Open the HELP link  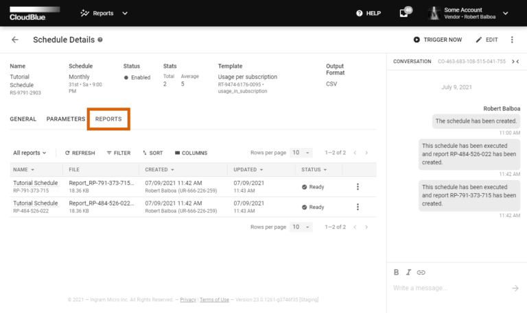click(x=368, y=14)
